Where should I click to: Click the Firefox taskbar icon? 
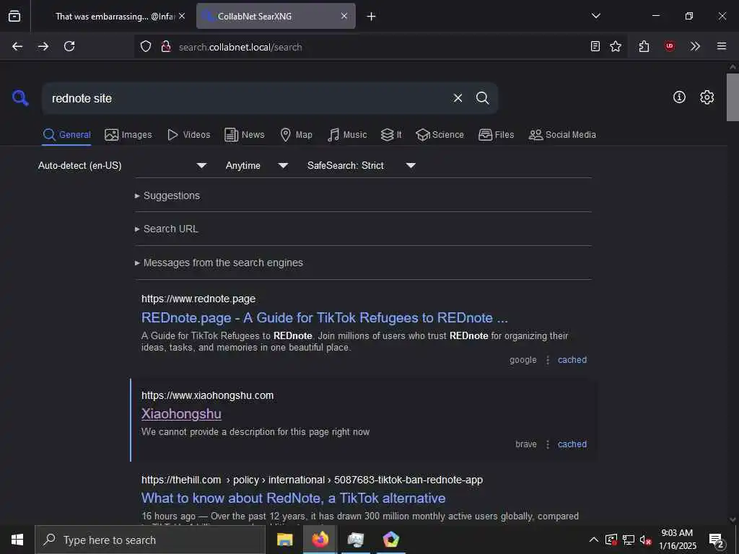pyautogui.click(x=320, y=540)
